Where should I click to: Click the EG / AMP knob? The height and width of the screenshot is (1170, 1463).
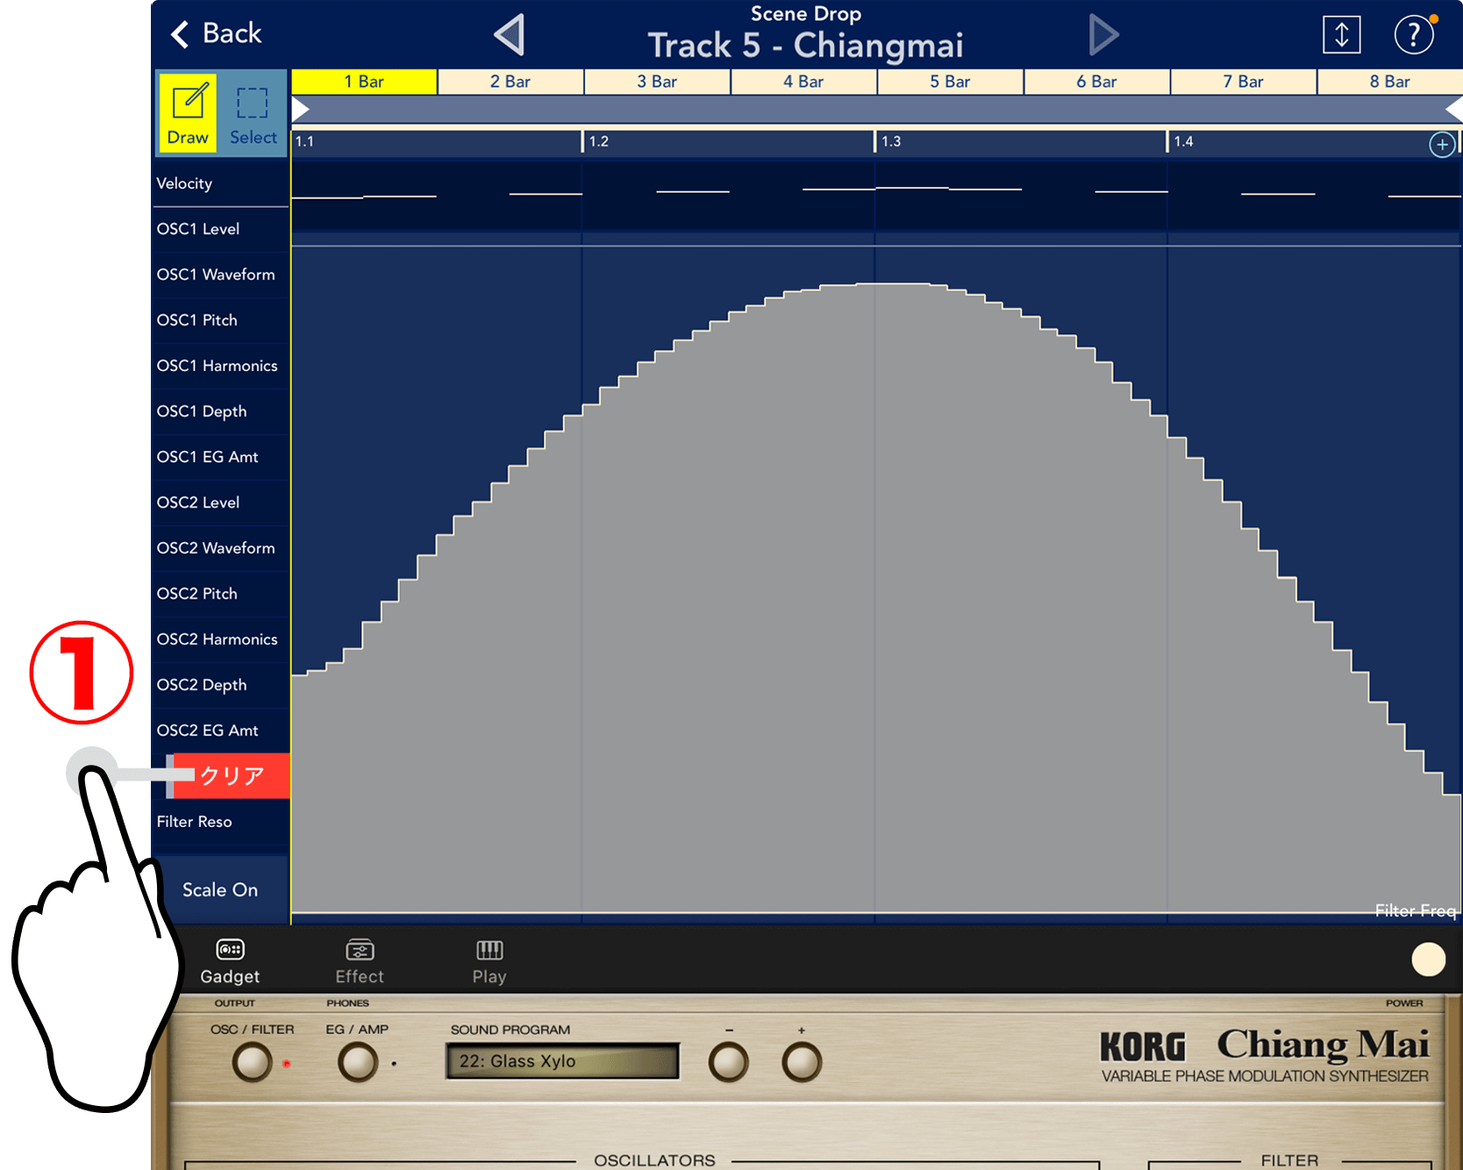tap(358, 1062)
